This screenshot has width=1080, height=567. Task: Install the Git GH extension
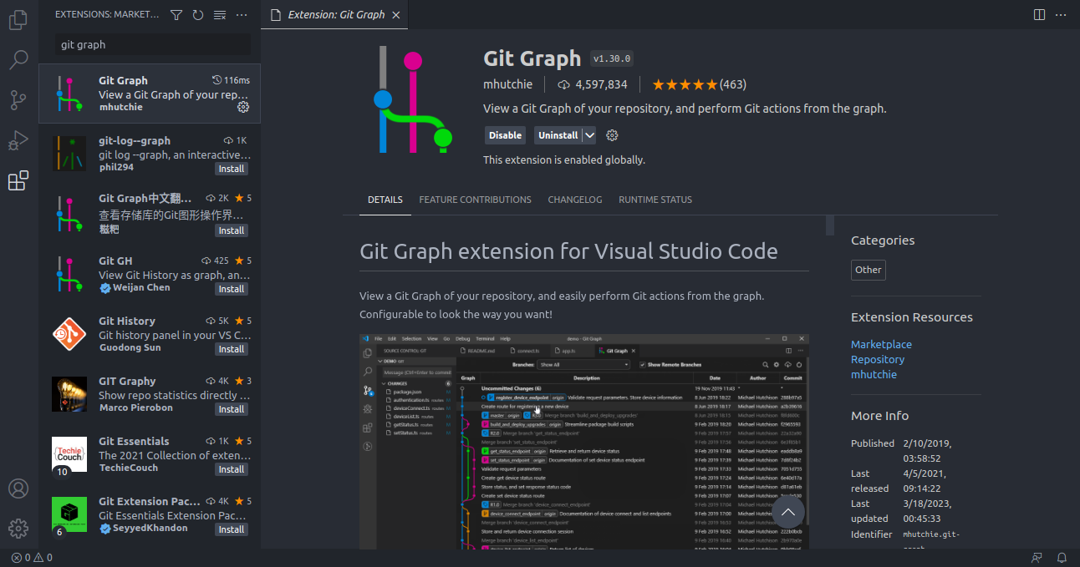click(x=232, y=289)
